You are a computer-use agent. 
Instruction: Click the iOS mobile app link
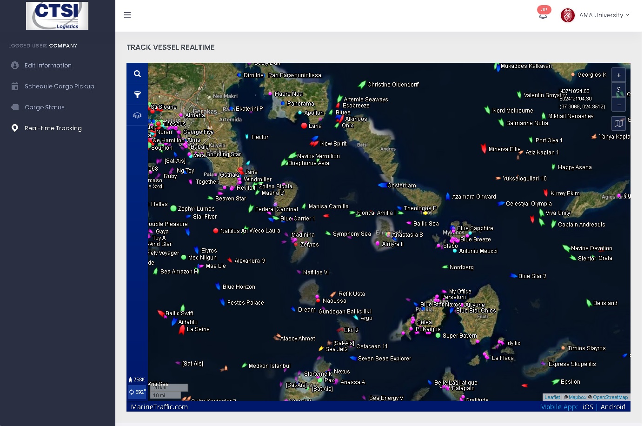click(x=588, y=407)
